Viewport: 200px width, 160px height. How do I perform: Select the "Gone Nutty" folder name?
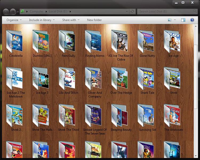pyautogui.click(x=147, y=56)
